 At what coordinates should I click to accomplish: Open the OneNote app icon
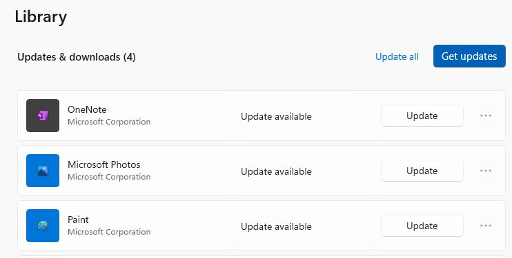[x=43, y=116]
